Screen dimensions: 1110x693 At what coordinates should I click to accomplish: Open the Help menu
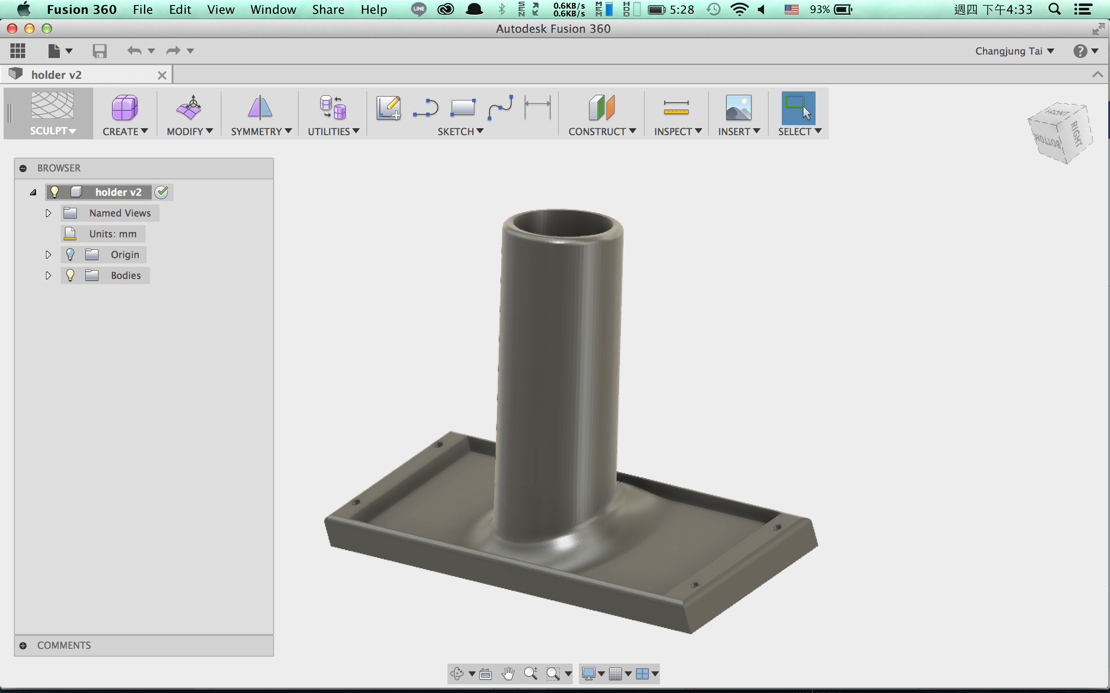click(x=374, y=9)
